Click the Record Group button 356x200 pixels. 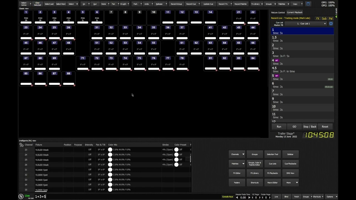tap(176, 4)
